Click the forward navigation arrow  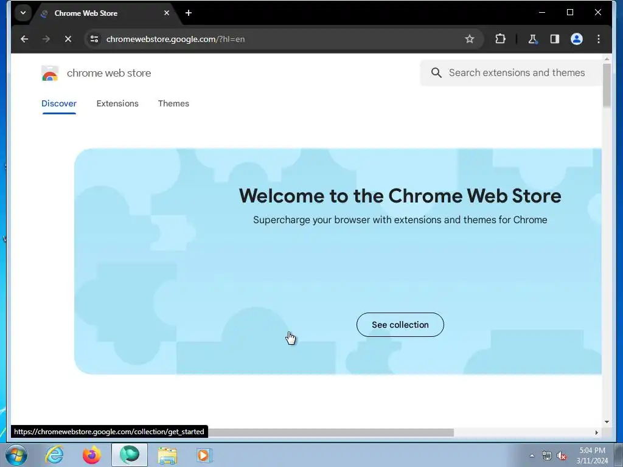pyautogui.click(x=46, y=39)
